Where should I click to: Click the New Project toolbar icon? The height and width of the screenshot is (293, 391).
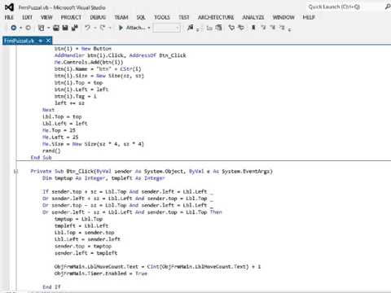click(42, 28)
